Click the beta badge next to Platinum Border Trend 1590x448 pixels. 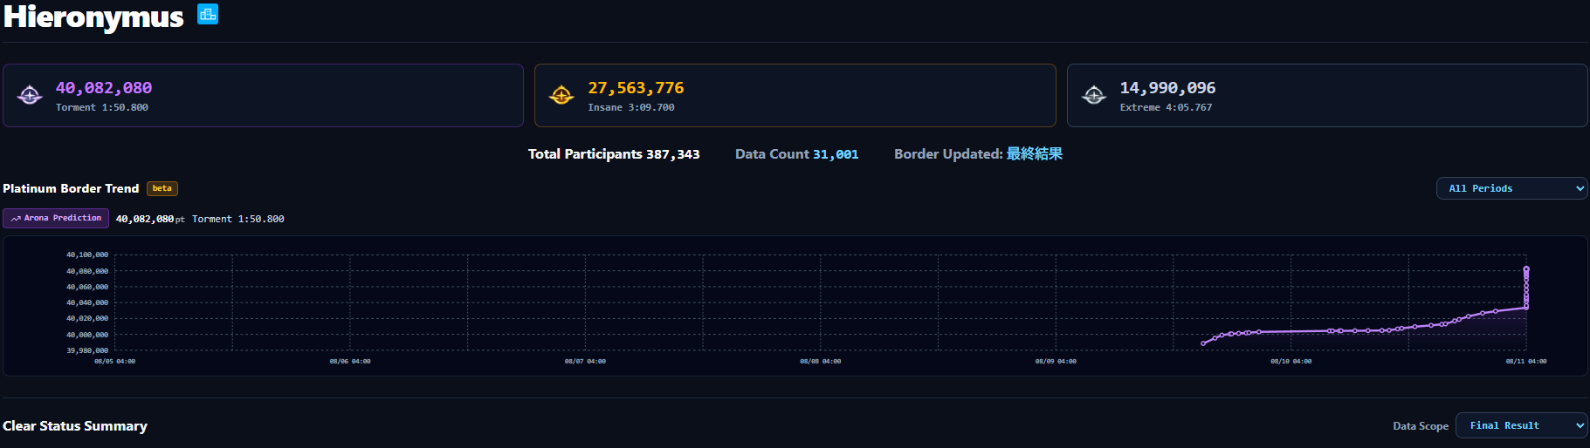[162, 188]
